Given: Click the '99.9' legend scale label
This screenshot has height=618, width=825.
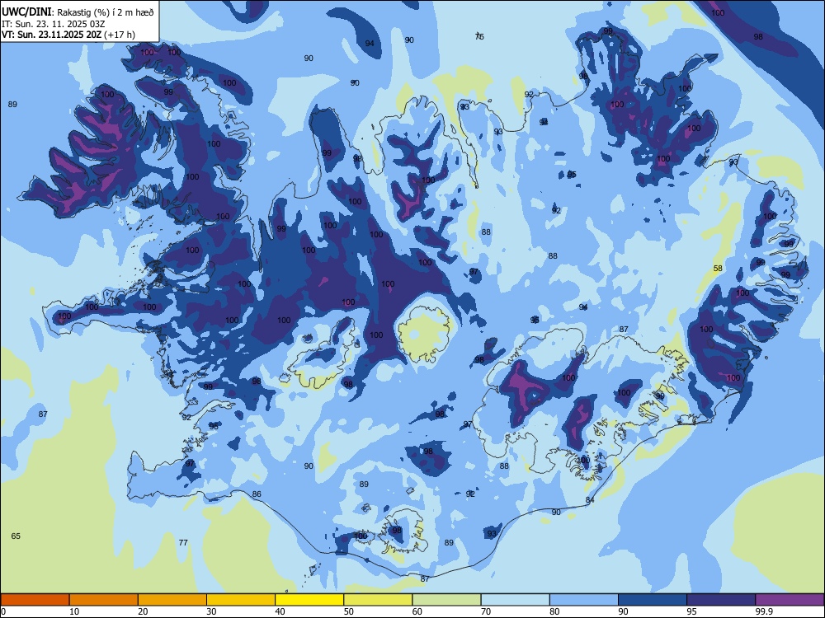Looking at the screenshot, I should click(x=764, y=611).
